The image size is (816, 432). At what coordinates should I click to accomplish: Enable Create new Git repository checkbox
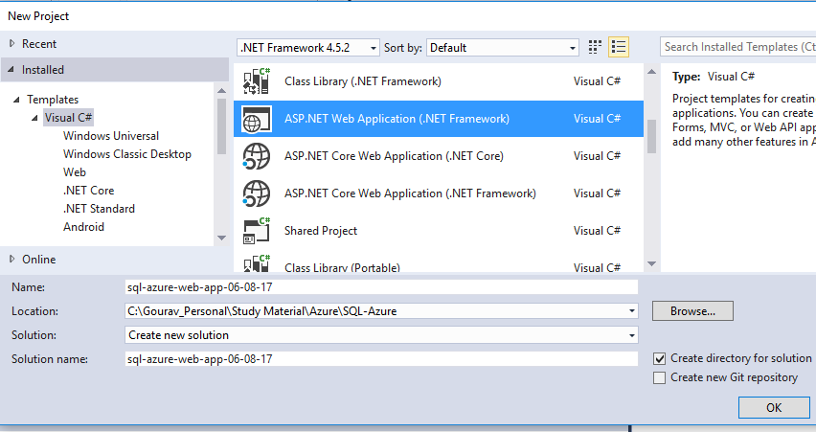click(x=659, y=377)
